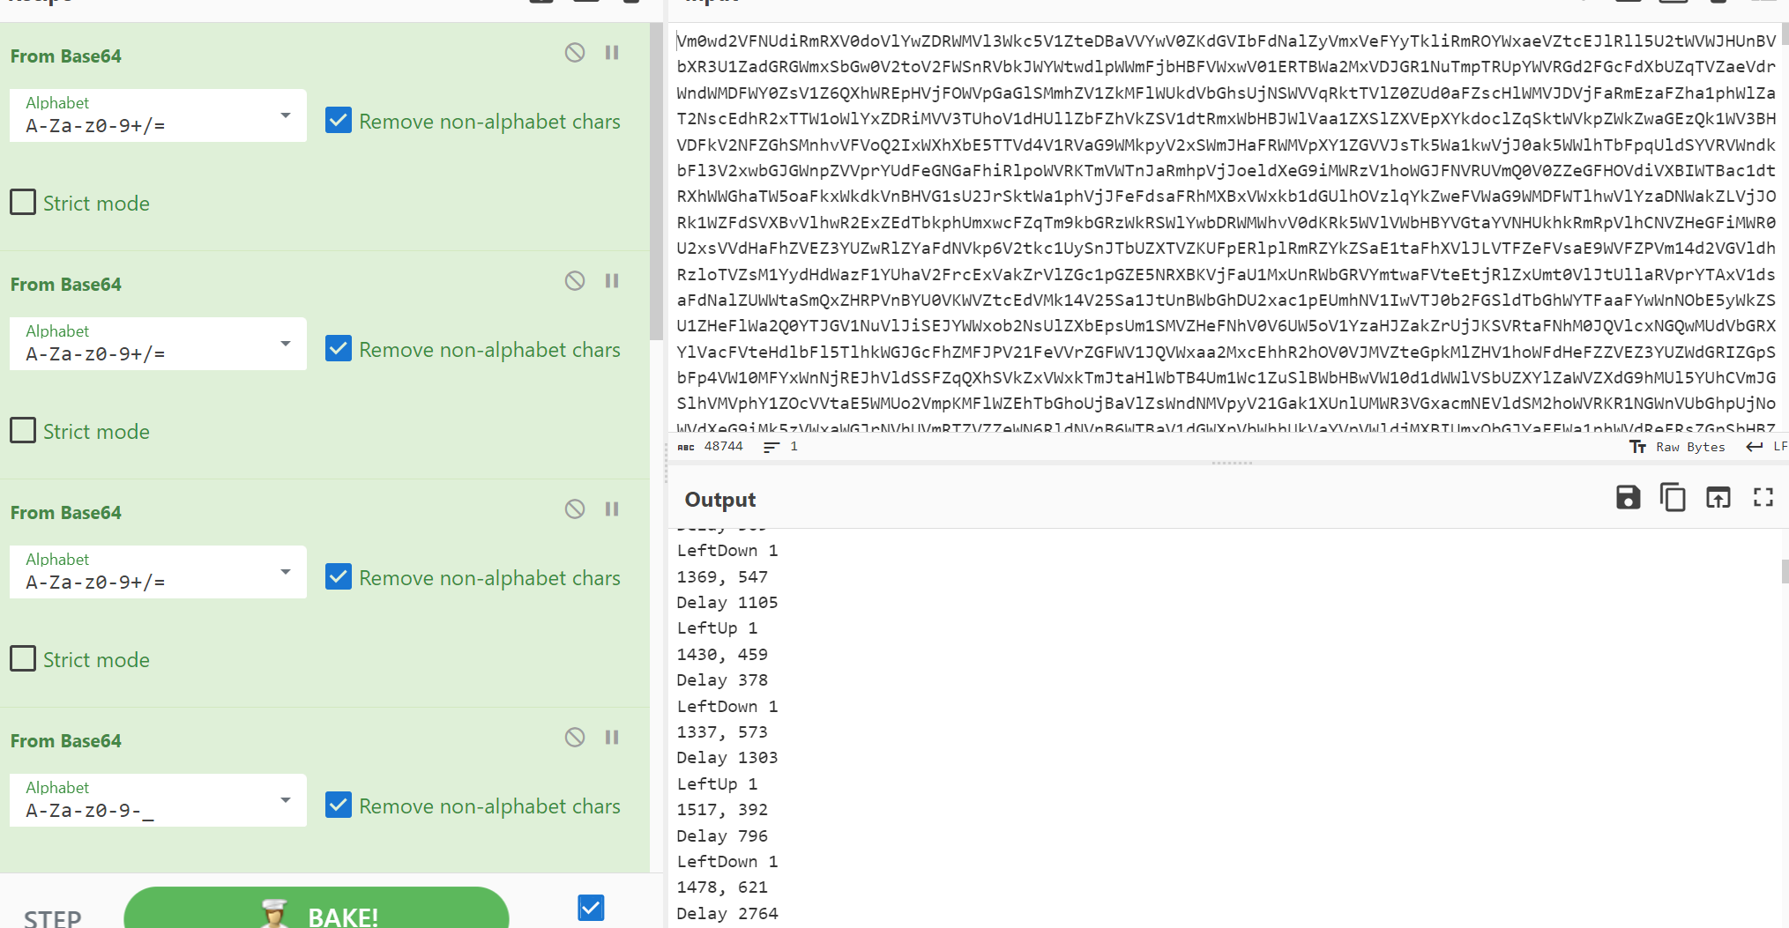Screen dimensions: 1789x928
Task: Click output line 'Delay 1105'
Action: click(727, 603)
